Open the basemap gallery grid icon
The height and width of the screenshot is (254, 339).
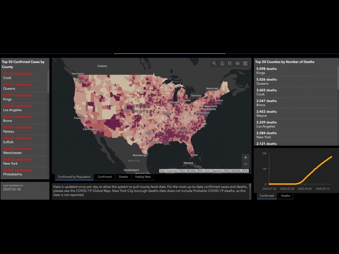[245, 63]
